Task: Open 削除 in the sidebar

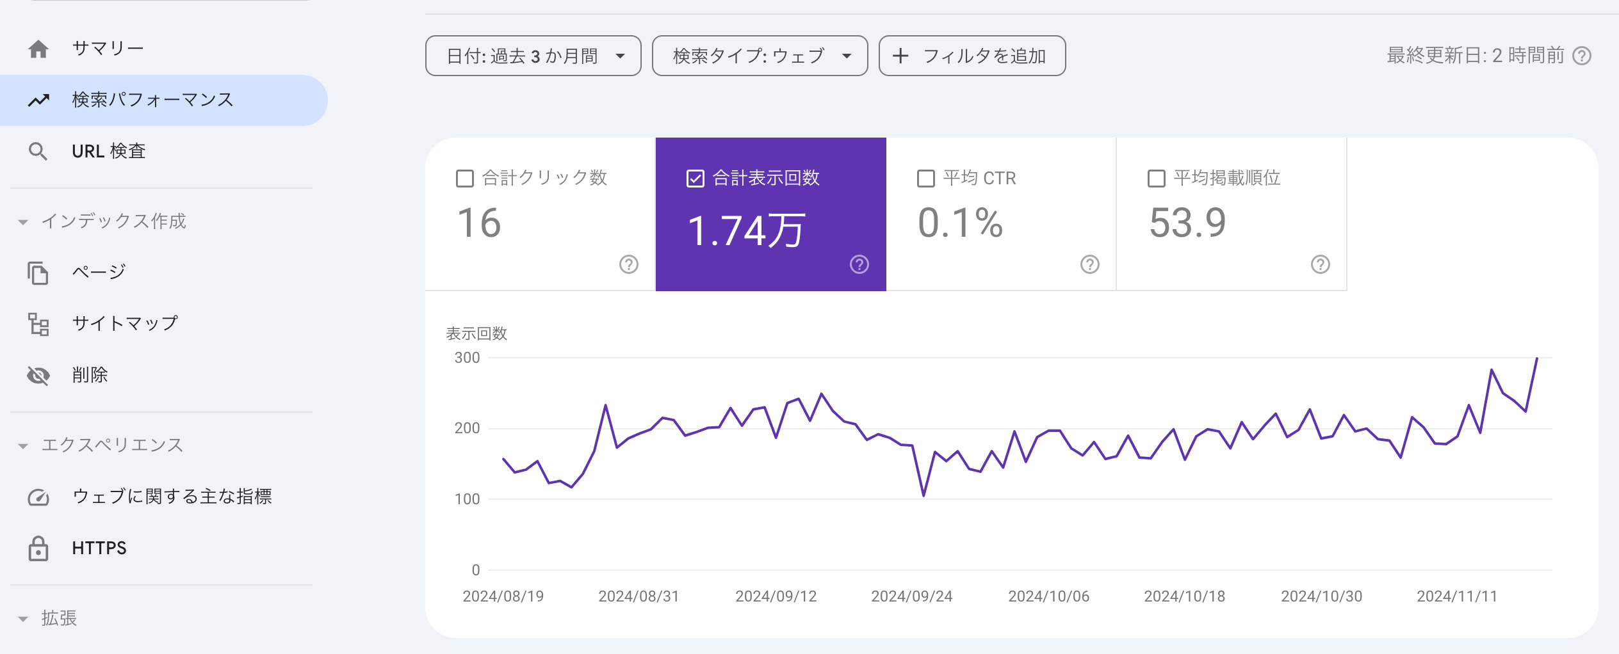Action: (164, 376)
